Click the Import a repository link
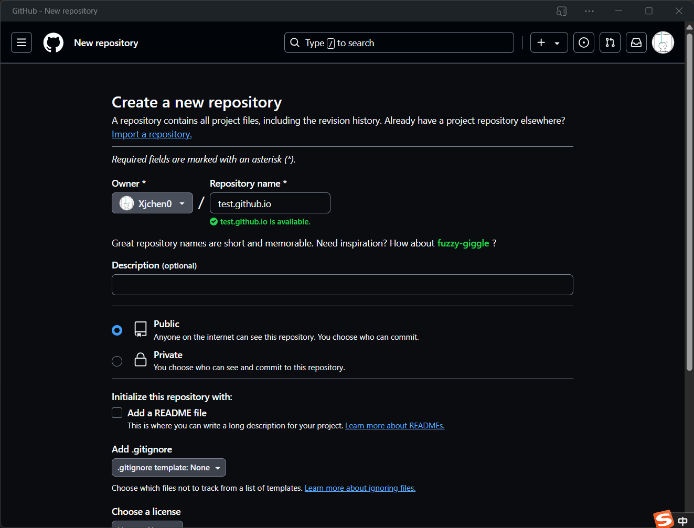This screenshot has height=528, width=694. click(152, 134)
